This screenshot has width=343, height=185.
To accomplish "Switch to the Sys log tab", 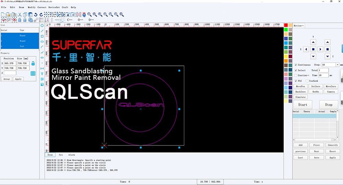I will click(x=61, y=155).
